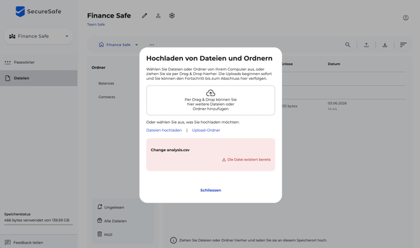The image size is (420, 248).
Task: Click the cloud upload icon in drop zone
Action: tap(211, 93)
